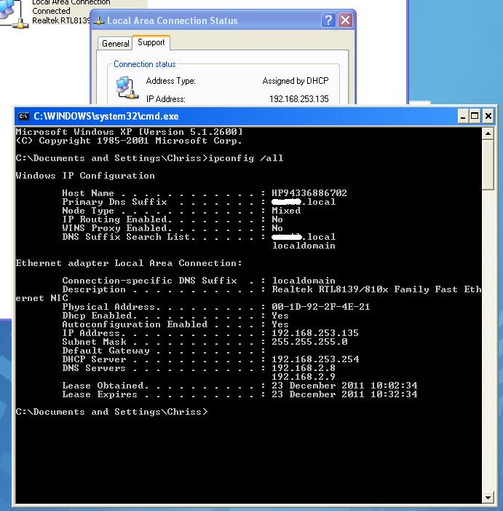This screenshot has width=503, height=511.
Task: Click the cmd scrollbar down arrow
Action: coord(488,497)
